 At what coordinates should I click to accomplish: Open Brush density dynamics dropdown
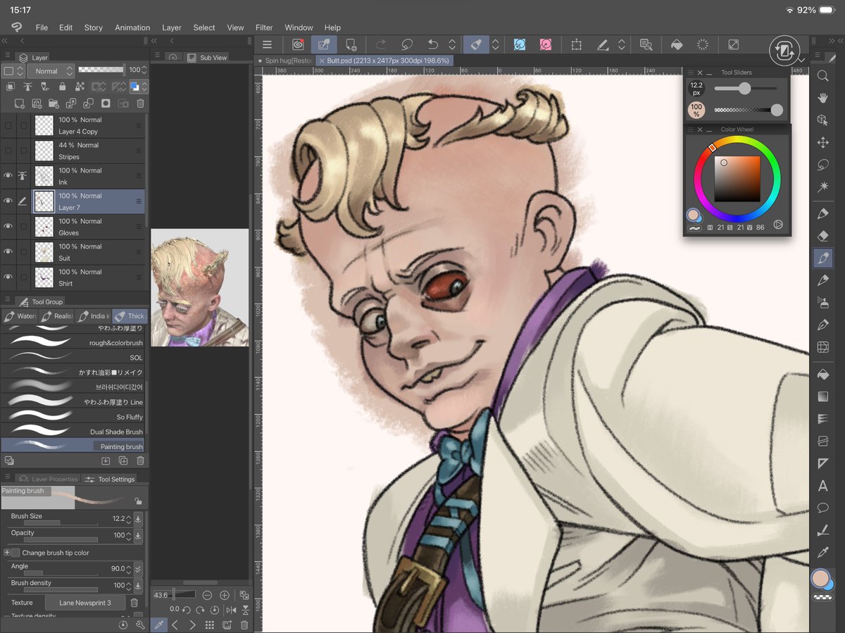[138, 586]
